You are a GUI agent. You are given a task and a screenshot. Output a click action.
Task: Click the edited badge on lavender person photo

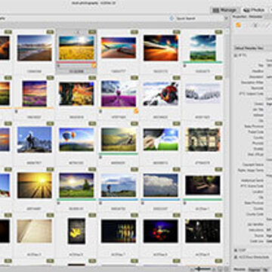136,111
